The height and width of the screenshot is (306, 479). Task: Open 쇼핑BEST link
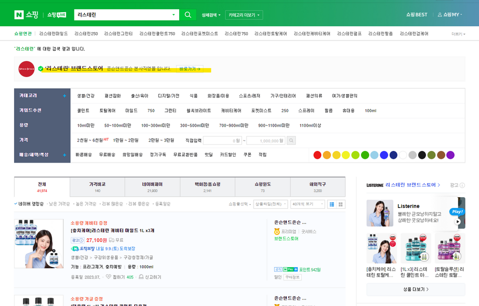pyautogui.click(x=417, y=14)
